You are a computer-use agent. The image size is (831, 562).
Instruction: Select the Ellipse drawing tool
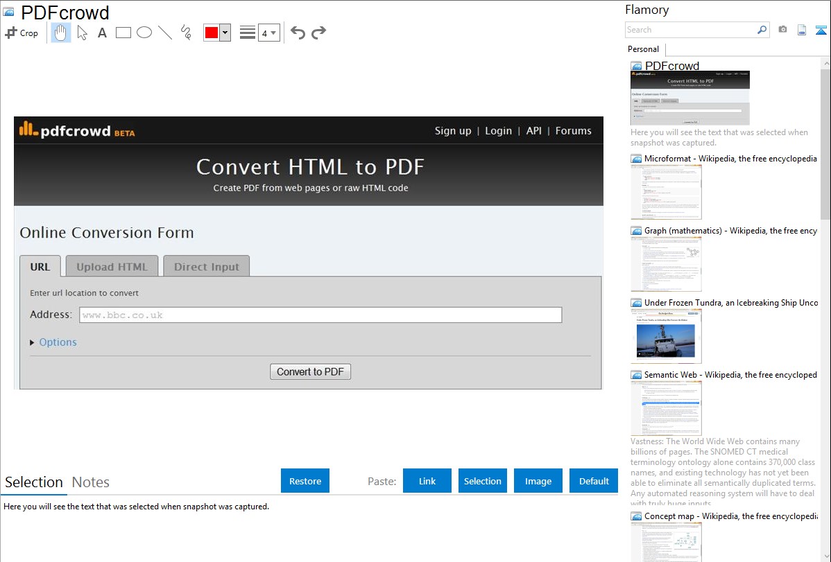[144, 33]
